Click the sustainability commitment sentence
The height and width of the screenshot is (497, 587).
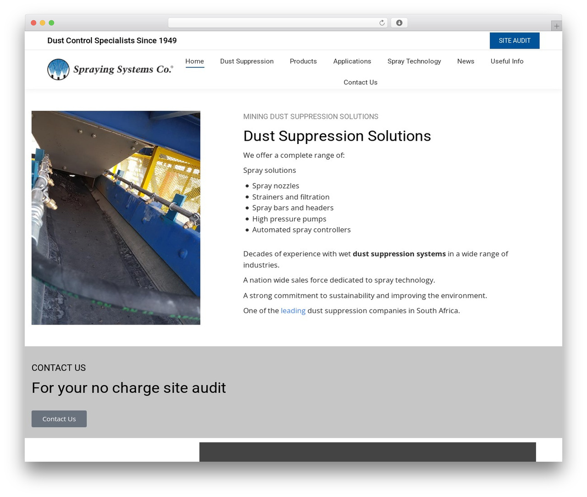tap(365, 296)
